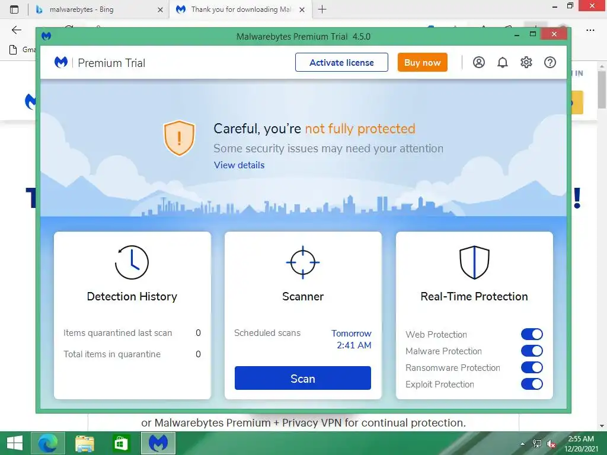Click Total items in quarantine label
This screenshot has width=607, height=455.
click(x=112, y=354)
